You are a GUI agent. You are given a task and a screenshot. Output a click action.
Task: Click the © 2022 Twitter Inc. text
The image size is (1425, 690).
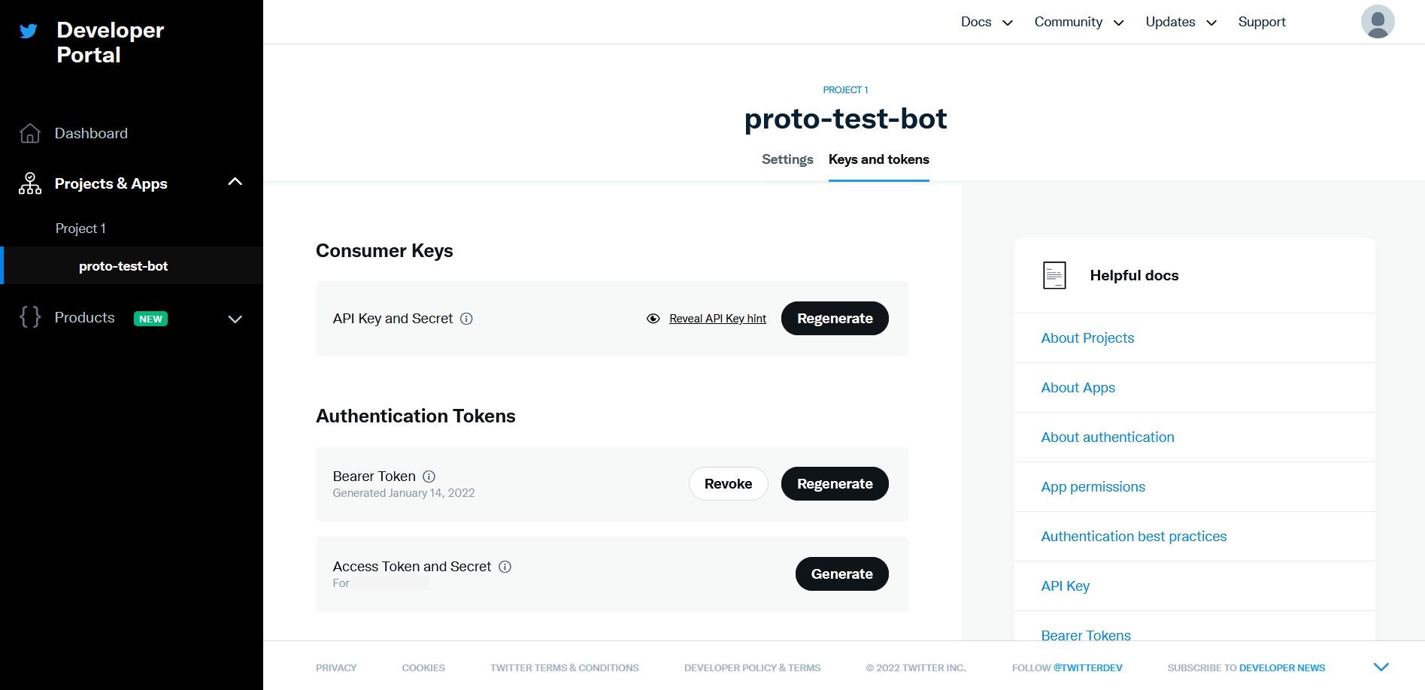(916, 667)
